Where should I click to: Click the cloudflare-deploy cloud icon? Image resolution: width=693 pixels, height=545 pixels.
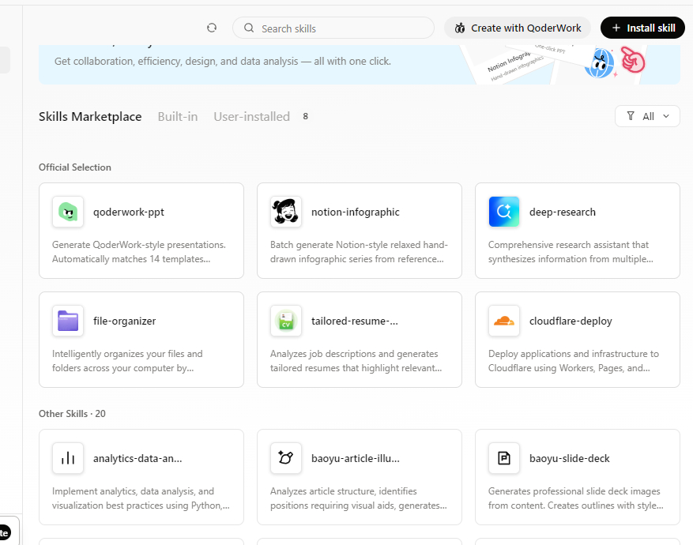click(x=503, y=321)
